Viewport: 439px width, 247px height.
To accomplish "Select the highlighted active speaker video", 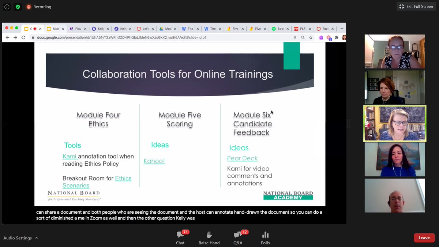I will click(394, 123).
